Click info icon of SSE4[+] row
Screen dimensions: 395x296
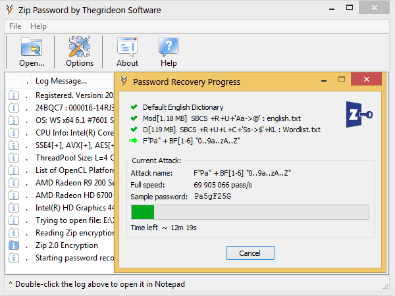pyautogui.click(x=14, y=145)
